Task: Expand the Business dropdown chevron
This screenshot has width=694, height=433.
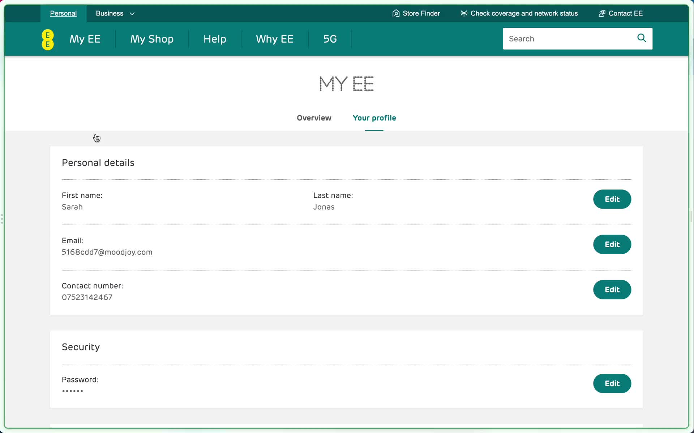Action: click(x=132, y=14)
